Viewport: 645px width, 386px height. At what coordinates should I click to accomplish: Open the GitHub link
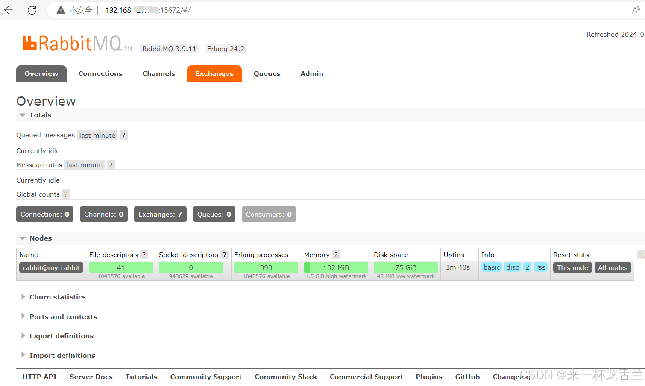coord(467,377)
